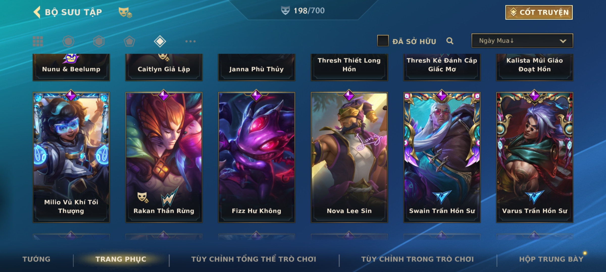The height and width of the screenshot is (272, 606).
Task: Open the three-dots more filters icon
Action: click(x=190, y=41)
